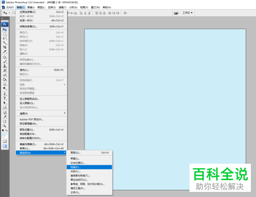Image resolution: width=256 pixels, height=197 pixels.
Task: Open the 滤镜(T) menu
Action: [62, 7]
